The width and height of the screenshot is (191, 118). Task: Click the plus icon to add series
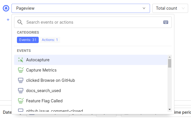8,20
